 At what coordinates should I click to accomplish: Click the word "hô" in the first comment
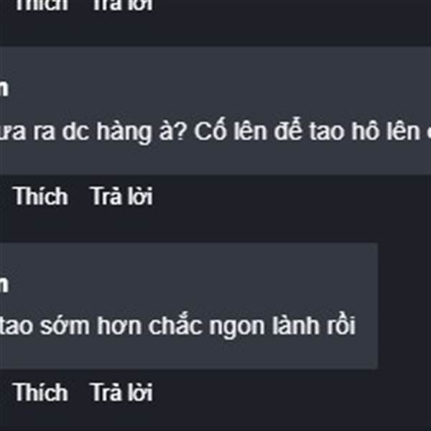coord(366,130)
